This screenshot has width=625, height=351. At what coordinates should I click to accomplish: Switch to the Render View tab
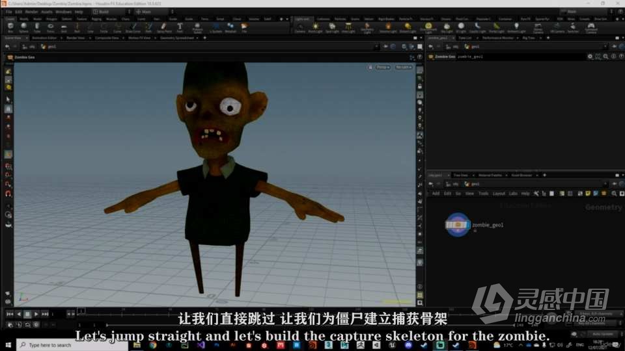pyautogui.click(x=76, y=38)
